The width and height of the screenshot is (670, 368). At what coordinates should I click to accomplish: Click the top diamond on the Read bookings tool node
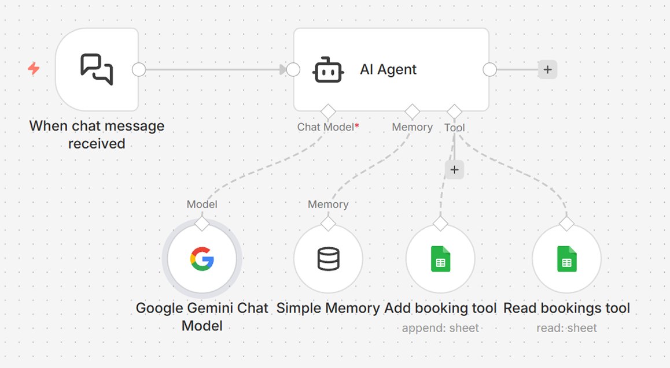click(x=566, y=224)
